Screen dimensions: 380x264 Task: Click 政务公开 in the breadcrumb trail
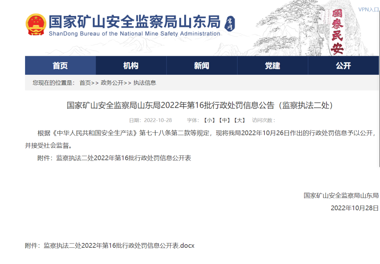pos(112,83)
